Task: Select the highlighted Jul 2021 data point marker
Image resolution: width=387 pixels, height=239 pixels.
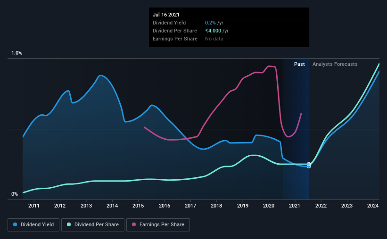Action: (x=309, y=164)
